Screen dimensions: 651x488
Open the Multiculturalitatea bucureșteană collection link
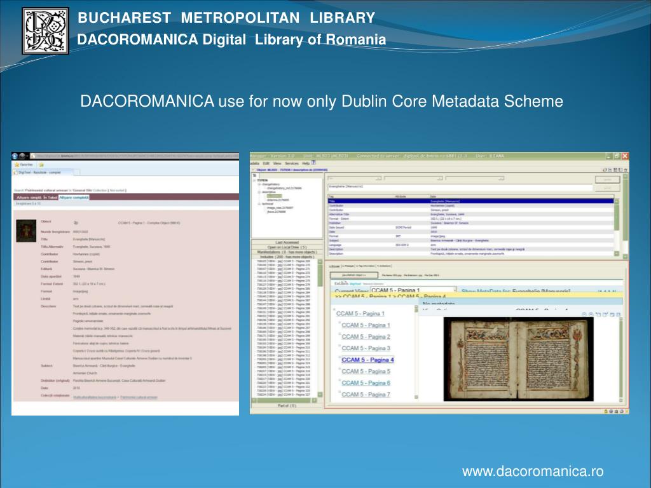(95, 397)
